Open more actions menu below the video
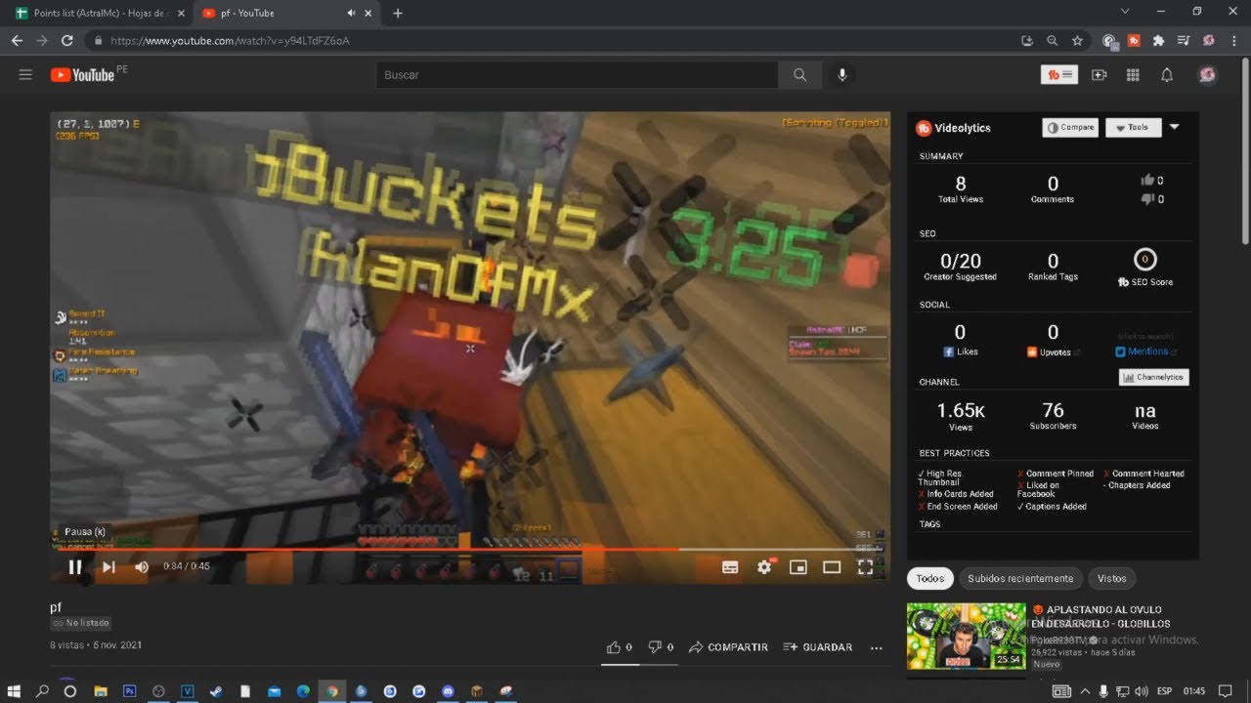The width and height of the screenshot is (1251, 703). (x=876, y=647)
